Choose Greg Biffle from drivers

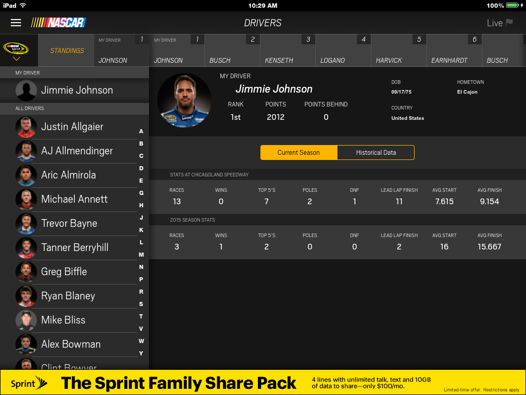(74, 272)
